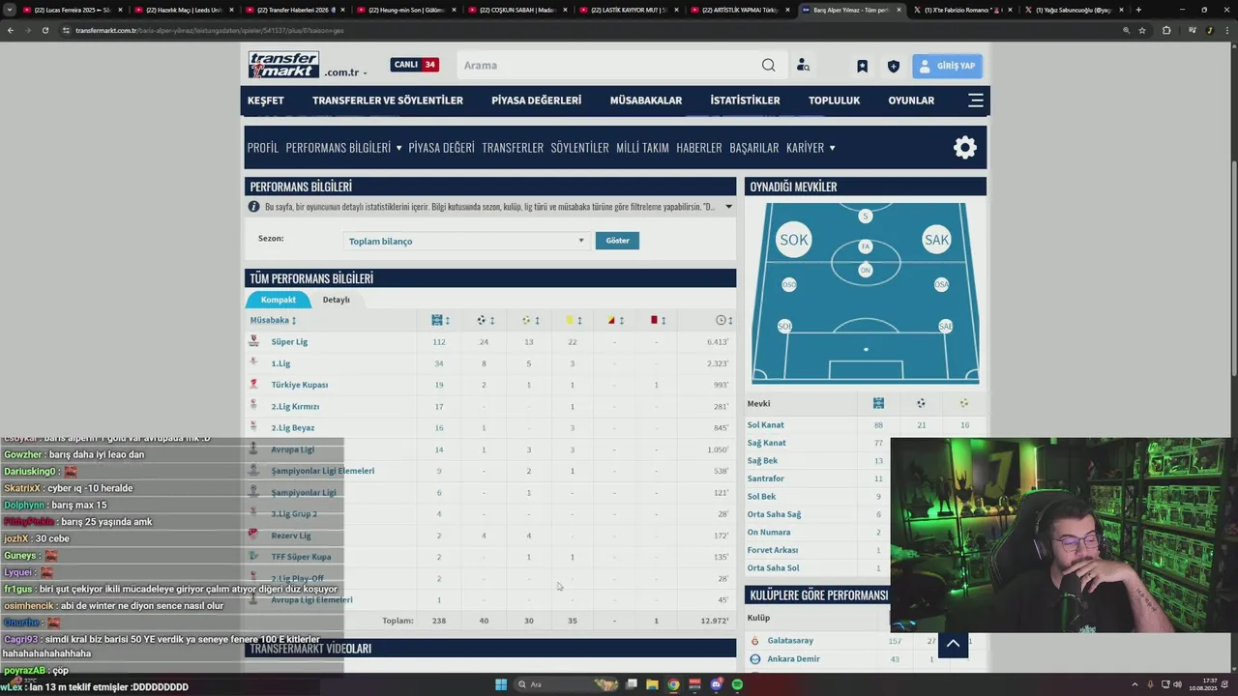Click the Giriş Yap login button
This screenshot has height=696, width=1238.
[947, 66]
